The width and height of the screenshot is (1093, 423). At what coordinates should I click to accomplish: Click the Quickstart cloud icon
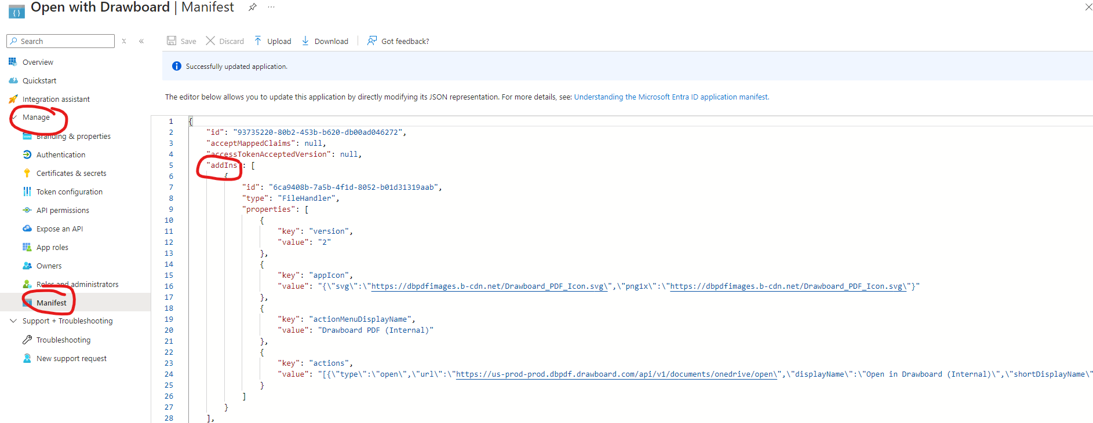coord(13,80)
